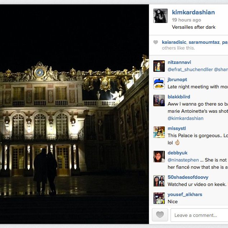
Task: Click the kimkardashian username heading
Action: click(x=194, y=12)
